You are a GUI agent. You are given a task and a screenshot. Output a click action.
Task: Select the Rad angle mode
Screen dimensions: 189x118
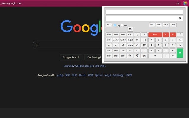[122, 25]
